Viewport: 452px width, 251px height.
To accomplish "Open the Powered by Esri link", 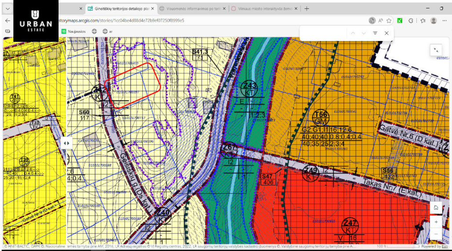I will coord(435,247).
